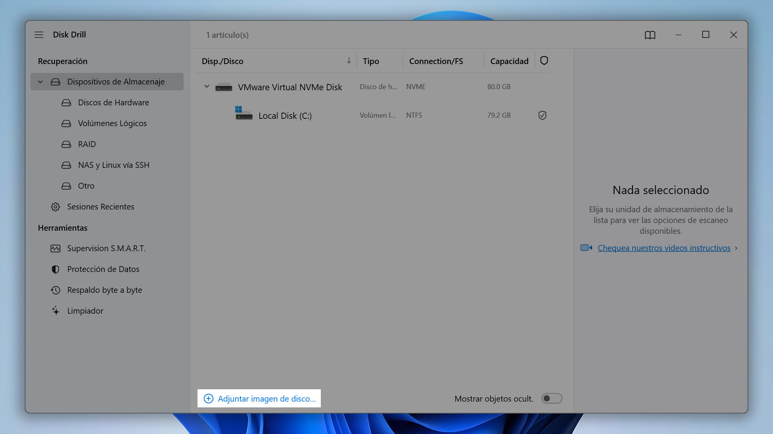Screen dimensions: 773x434
Task: Click the 1 artículo(s) count label
Action: point(227,35)
